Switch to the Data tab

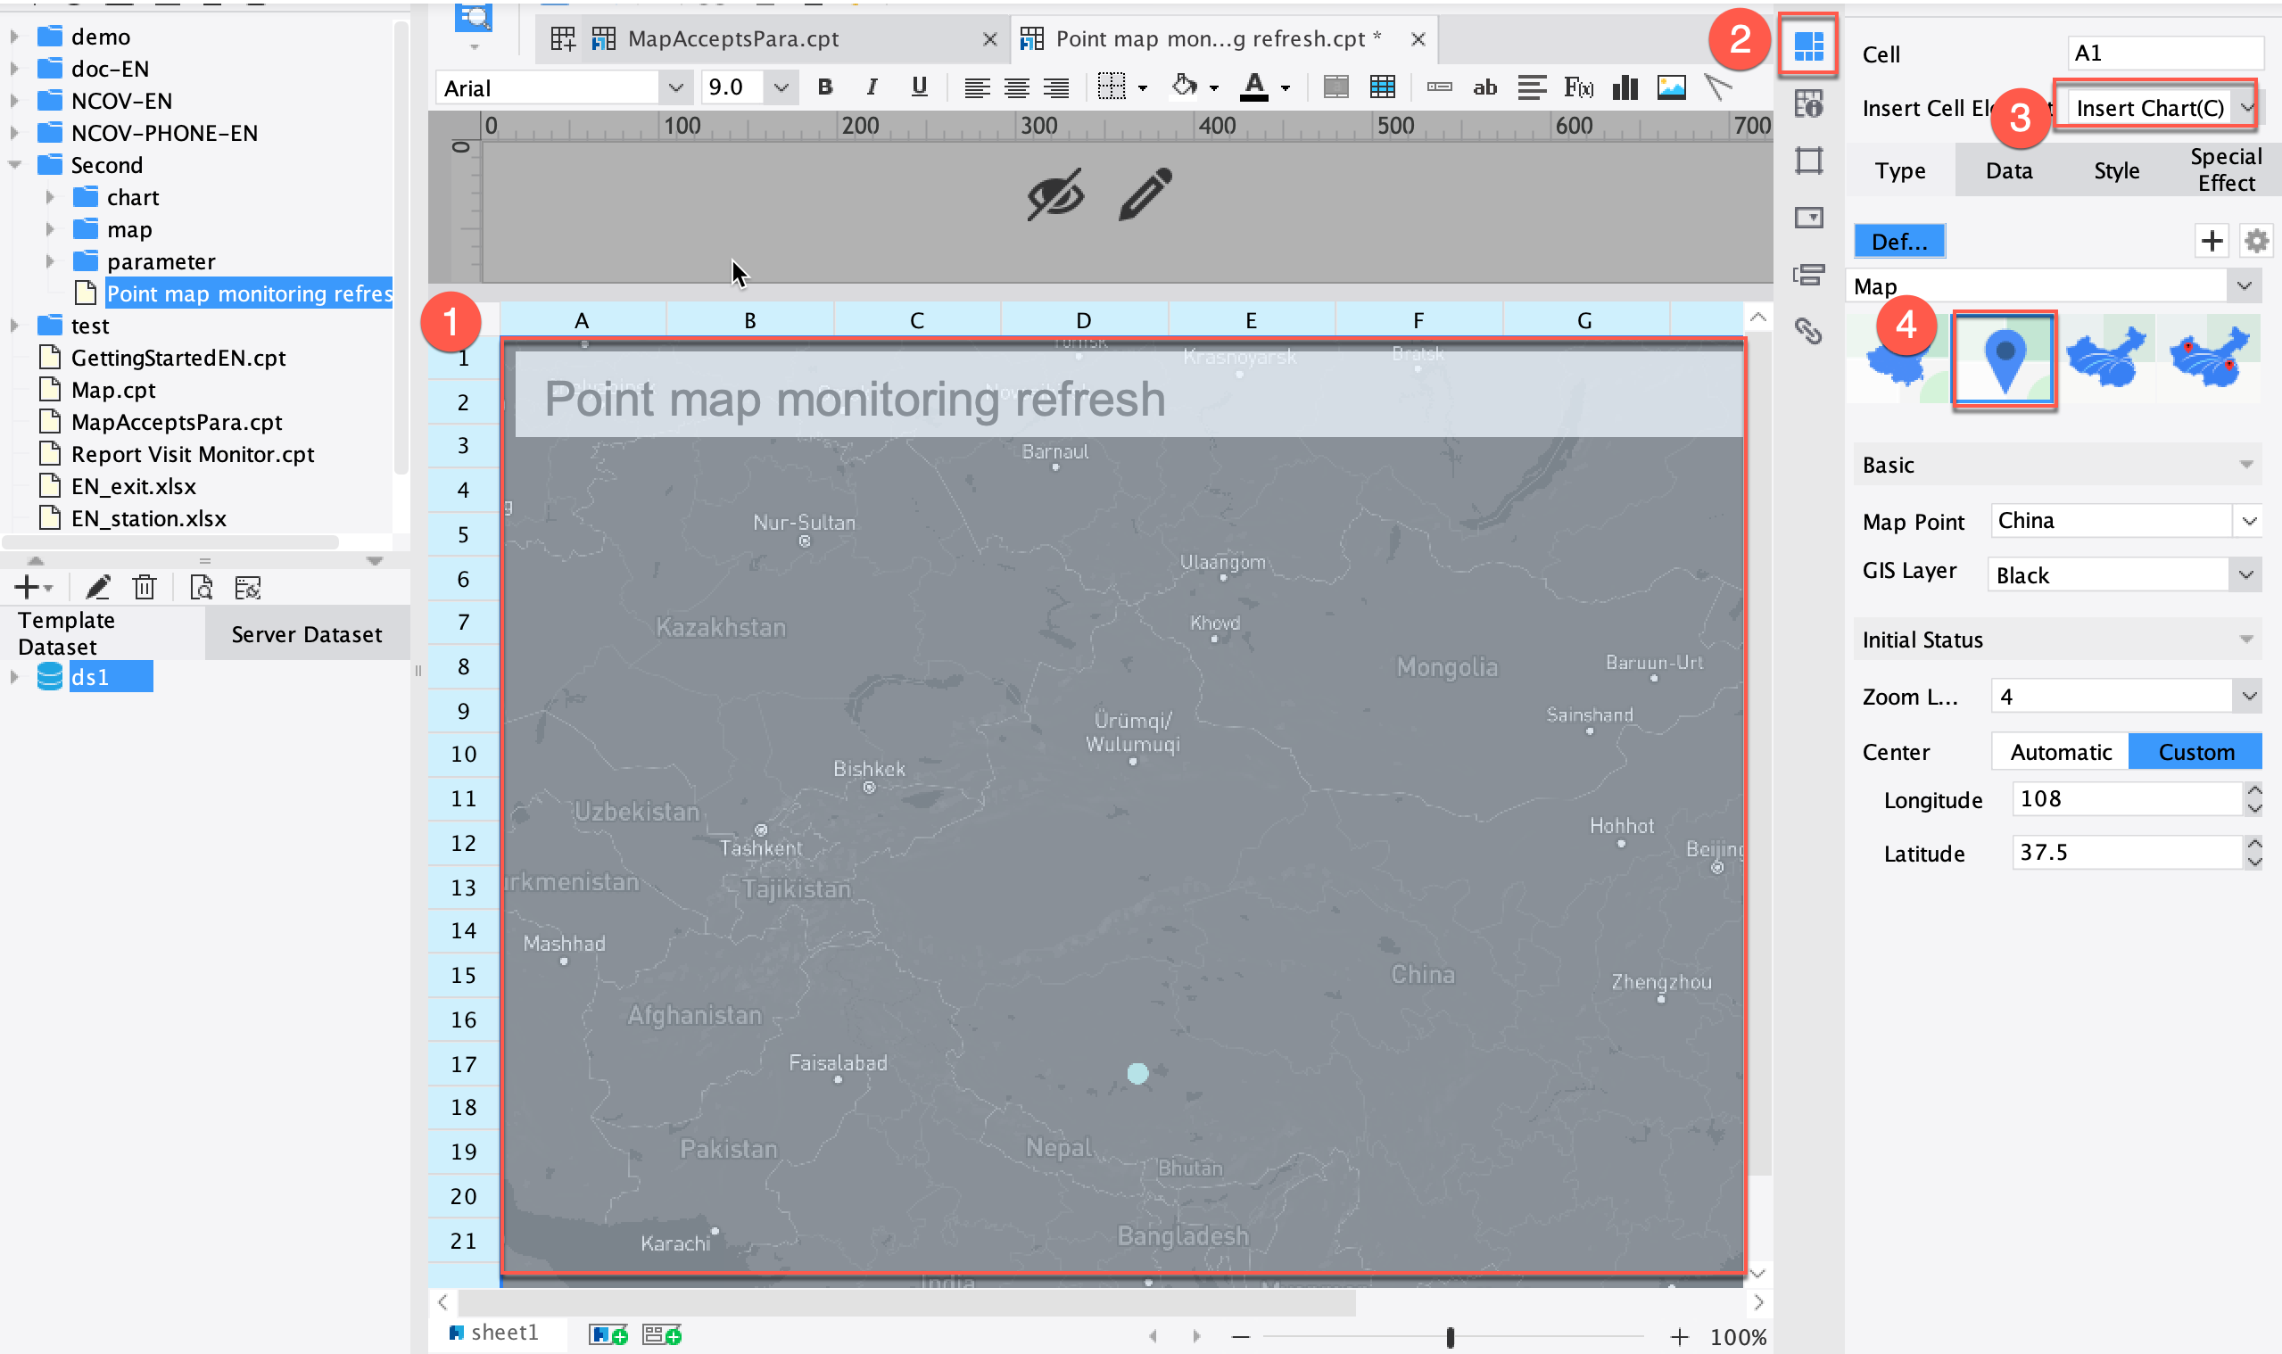coord(2008,170)
